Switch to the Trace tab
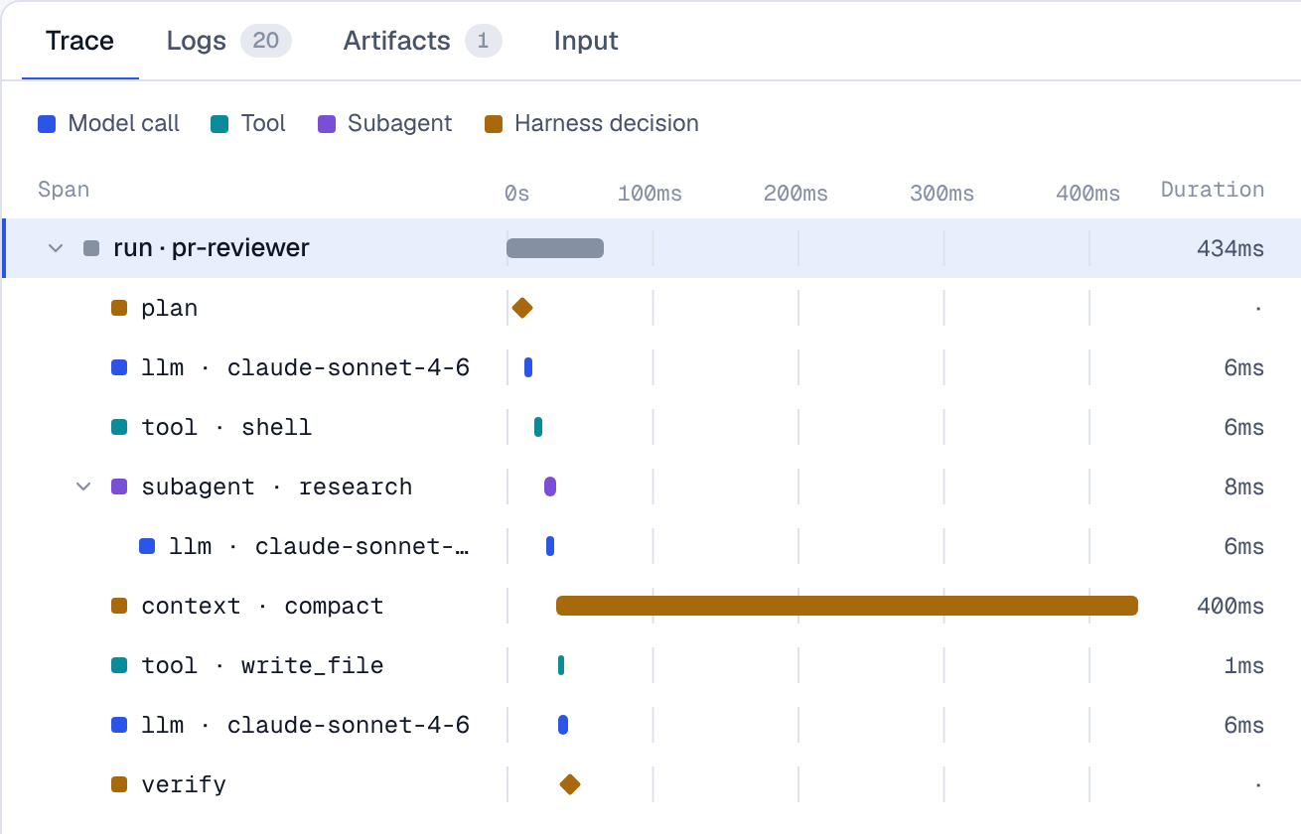This screenshot has height=834, width=1301. tap(79, 41)
